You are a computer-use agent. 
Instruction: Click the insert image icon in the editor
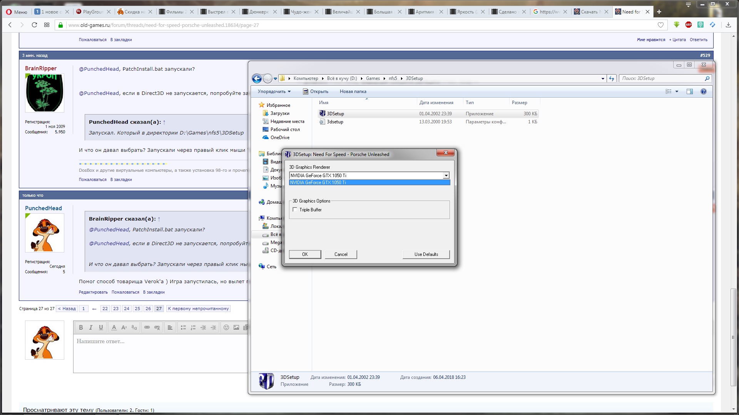click(x=236, y=327)
